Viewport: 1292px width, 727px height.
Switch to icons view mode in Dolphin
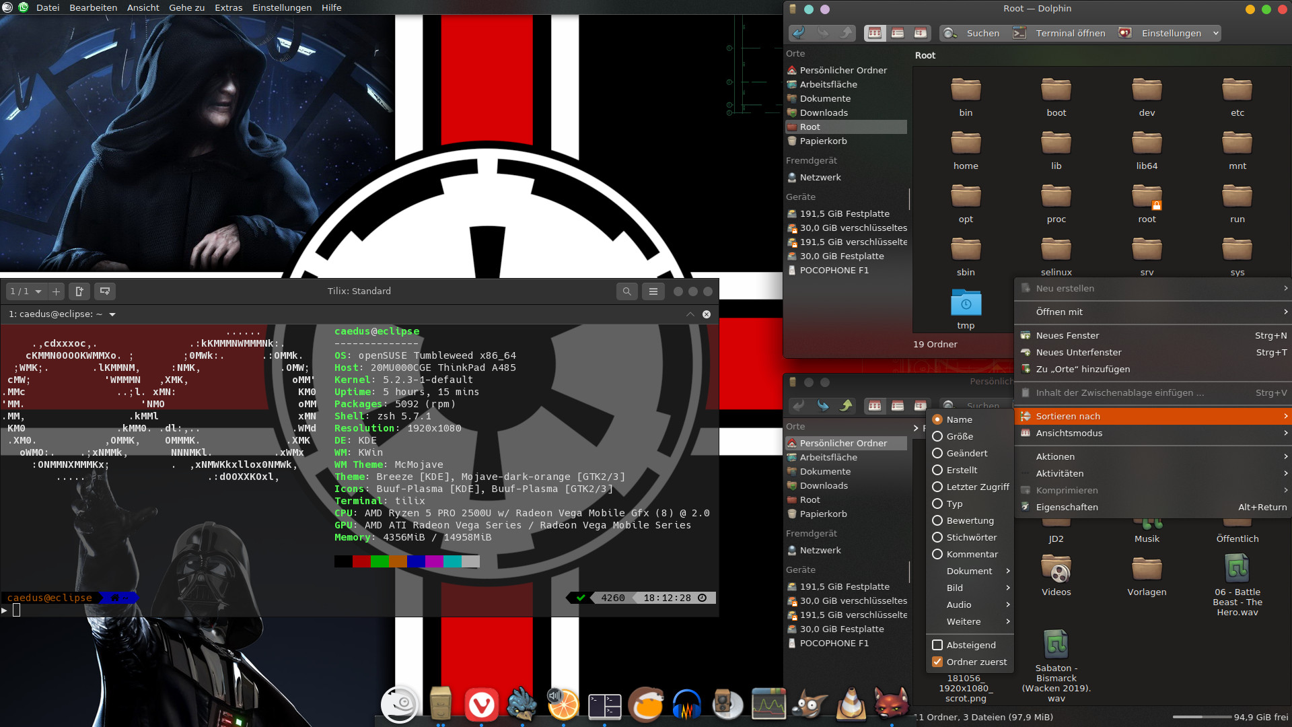pyautogui.click(x=875, y=33)
